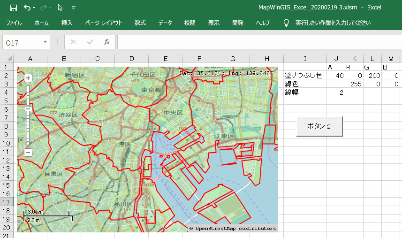Click 新宿区 label on the map
This screenshot has height=238, width=402.
[75, 75]
